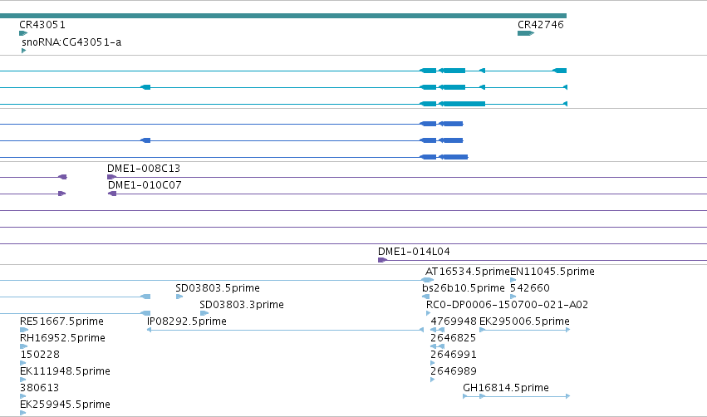
Task: Select the 2646989 EST label
Action: point(454,371)
